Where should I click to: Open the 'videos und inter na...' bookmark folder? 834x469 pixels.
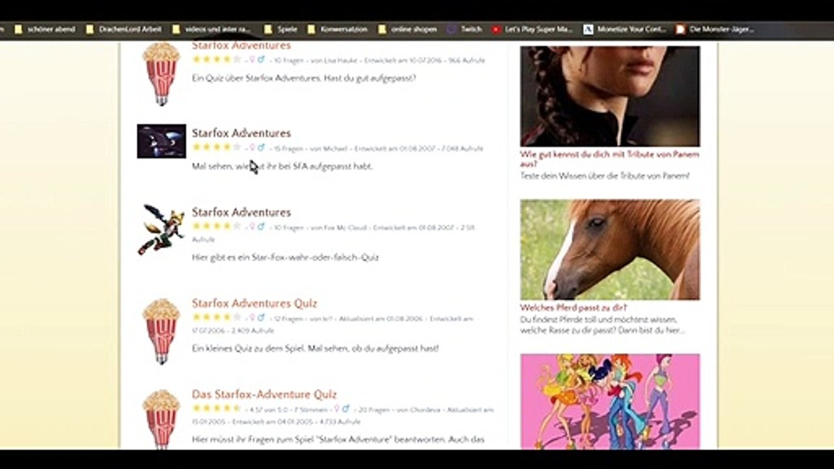coord(211,29)
